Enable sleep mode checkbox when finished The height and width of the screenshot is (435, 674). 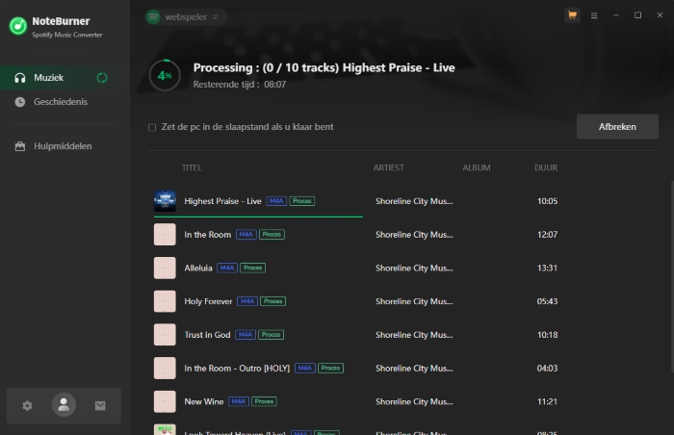(152, 127)
